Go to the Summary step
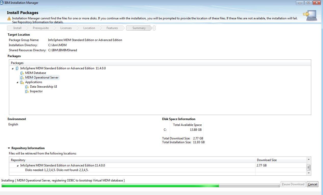 click(139, 28)
